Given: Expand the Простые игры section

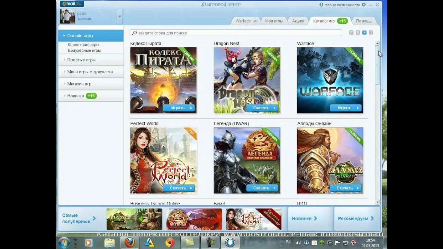Looking at the screenshot, I should (91, 59).
